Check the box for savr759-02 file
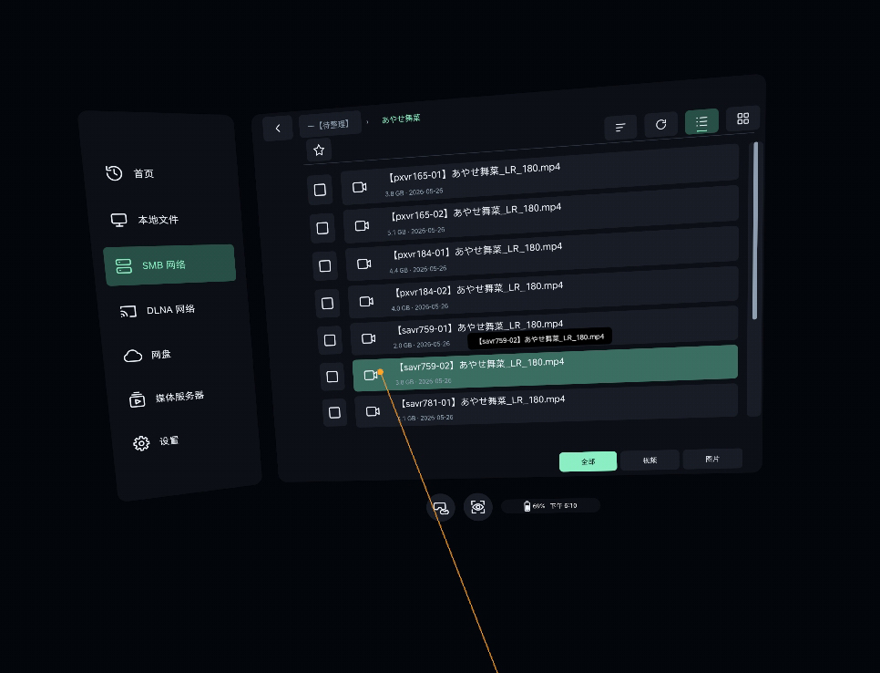Image resolution: width=880 pixels, height=673 pixels. pos(333,377)
